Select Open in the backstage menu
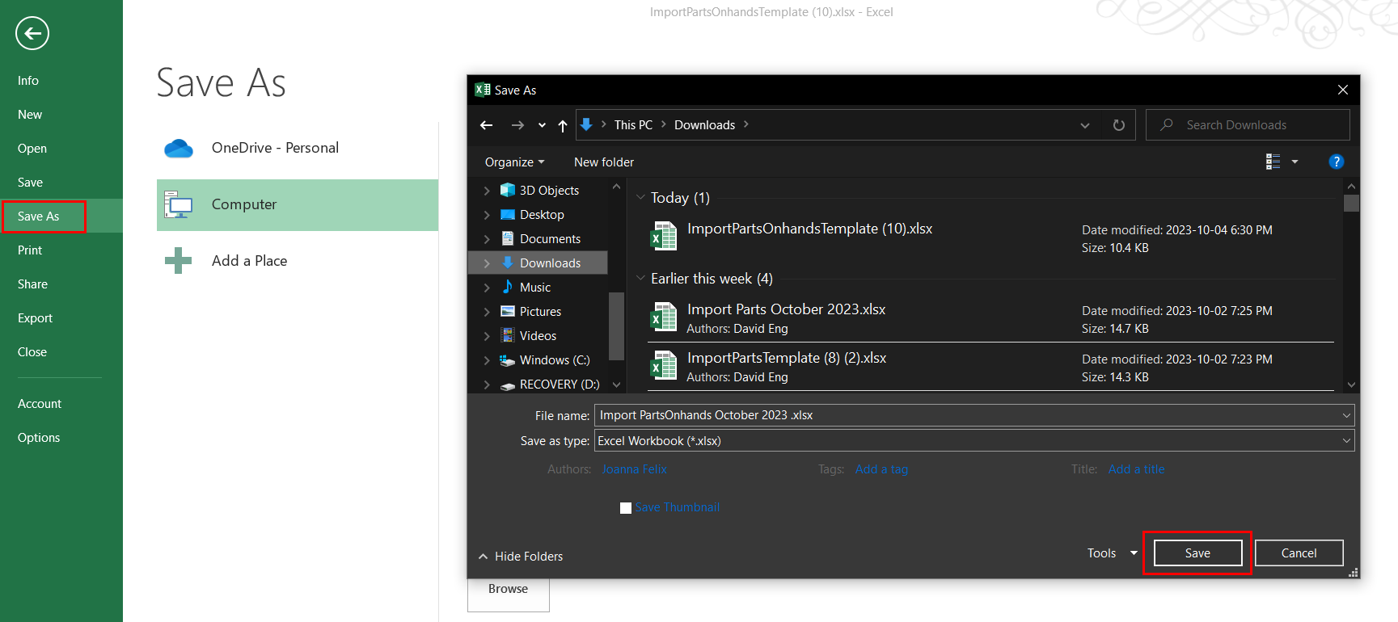This screenshot has width=1398, height=622. (32, 149)
